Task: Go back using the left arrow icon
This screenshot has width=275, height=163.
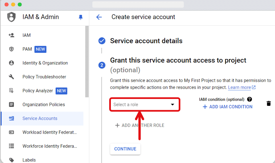Action: (x=99, y=17)
